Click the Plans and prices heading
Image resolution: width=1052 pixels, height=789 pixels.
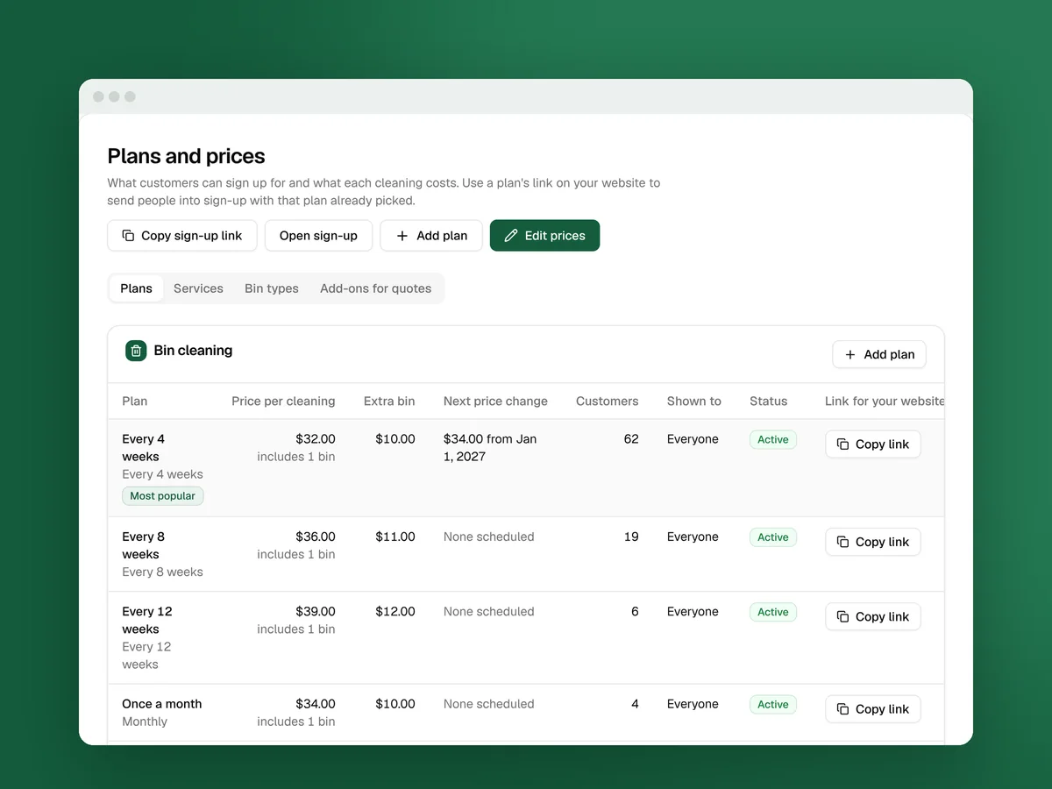186,157
